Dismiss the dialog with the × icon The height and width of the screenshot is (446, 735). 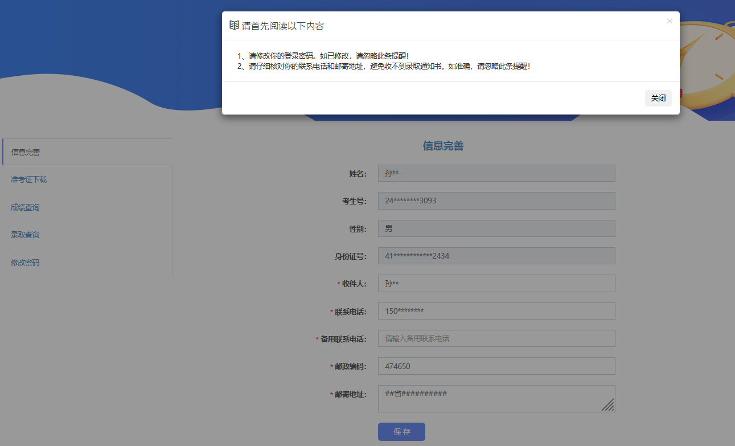tap(670, 21)
